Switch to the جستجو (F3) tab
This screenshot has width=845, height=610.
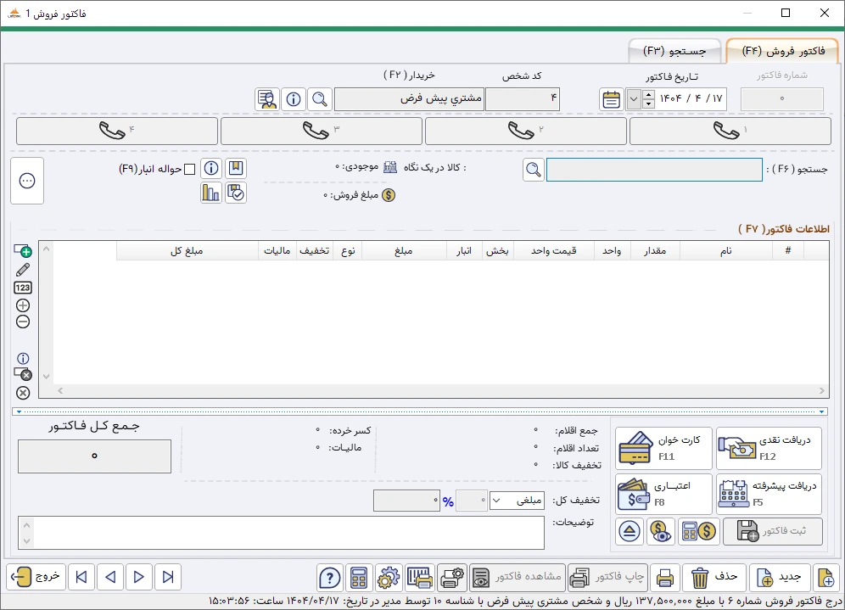click(674, 51)
